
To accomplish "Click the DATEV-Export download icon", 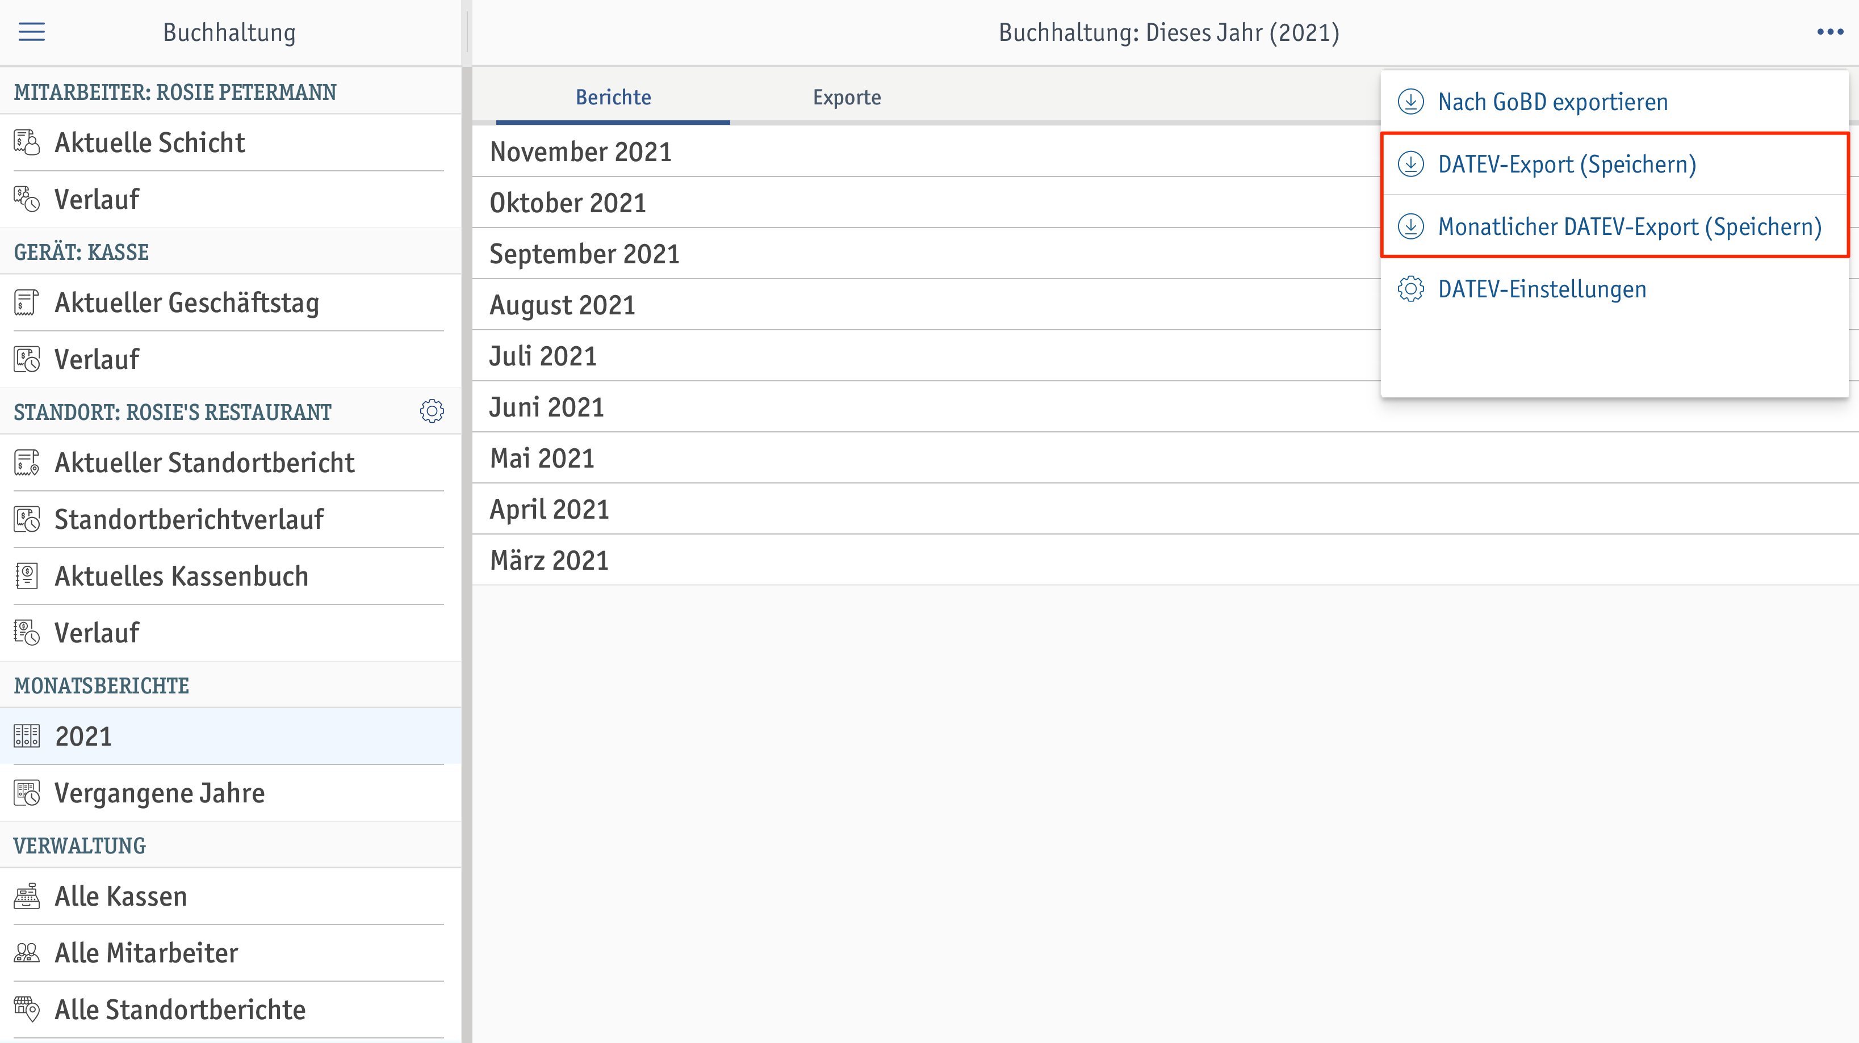I will pyautogui.click(x=1410, y=164).
